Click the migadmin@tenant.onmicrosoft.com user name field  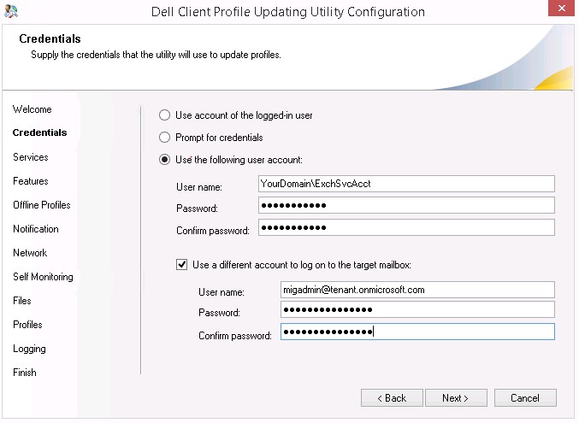417,290
